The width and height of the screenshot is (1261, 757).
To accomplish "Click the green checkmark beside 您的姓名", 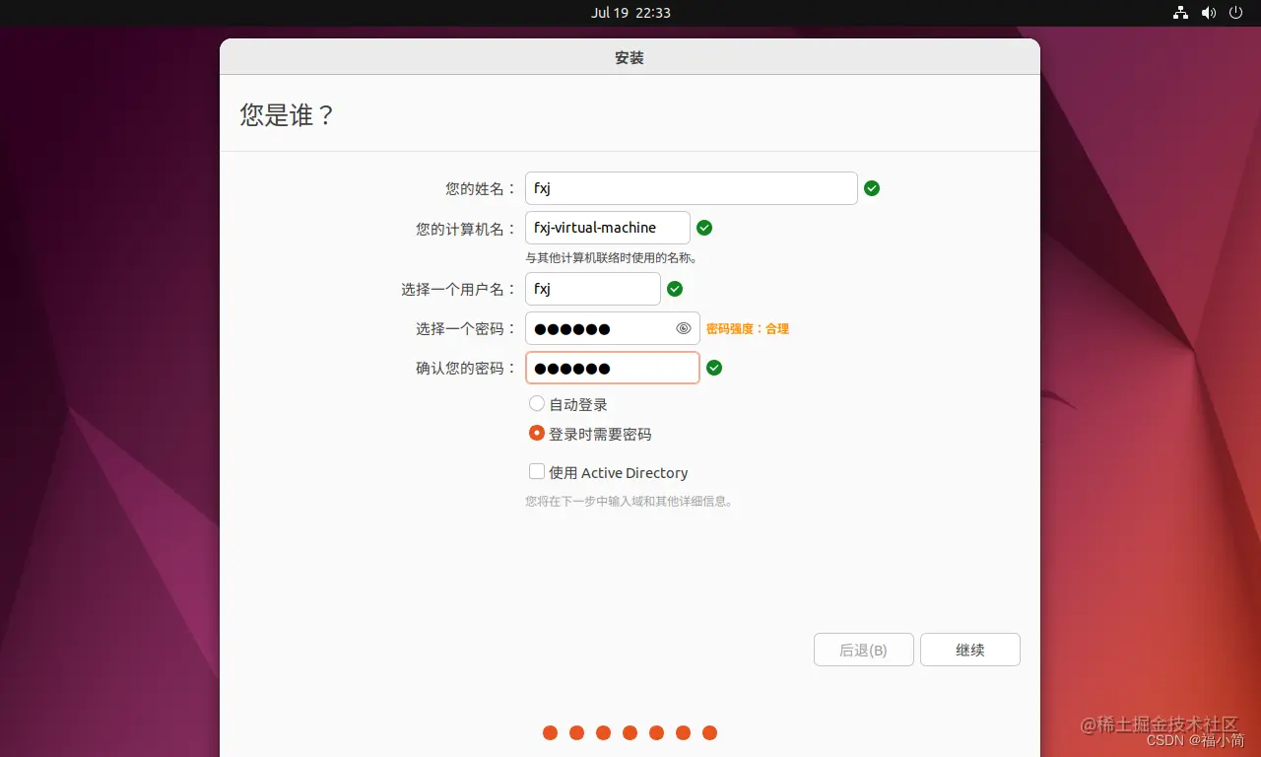I will (x=872, y=188).
